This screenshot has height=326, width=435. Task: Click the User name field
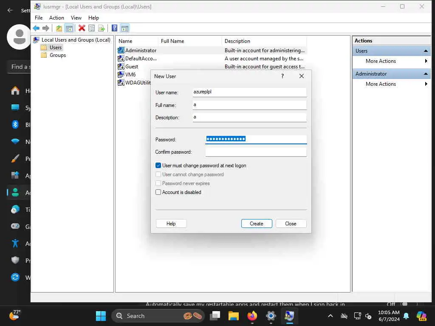(250, 92)
